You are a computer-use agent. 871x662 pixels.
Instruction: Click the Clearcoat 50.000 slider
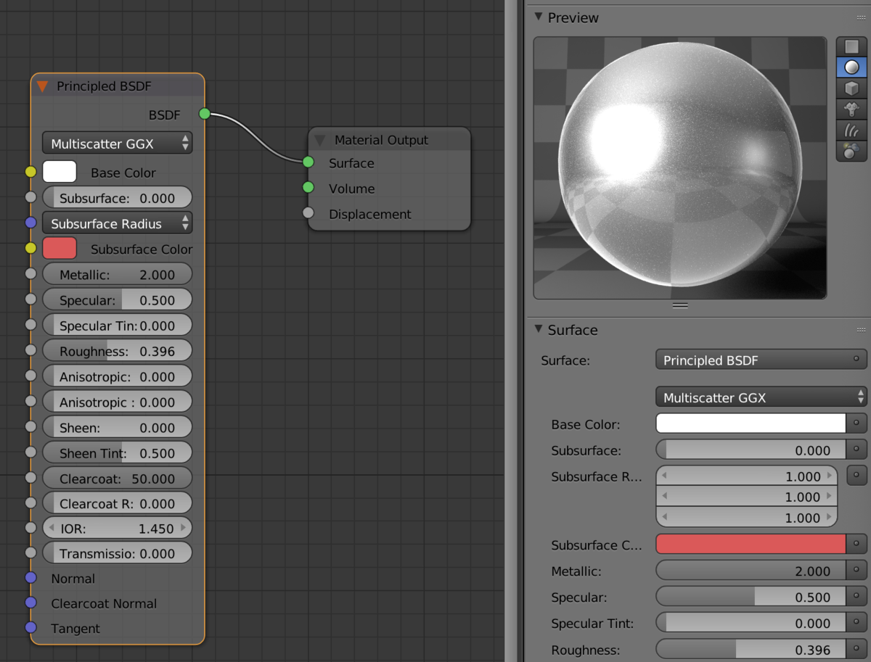click(117, 478)
